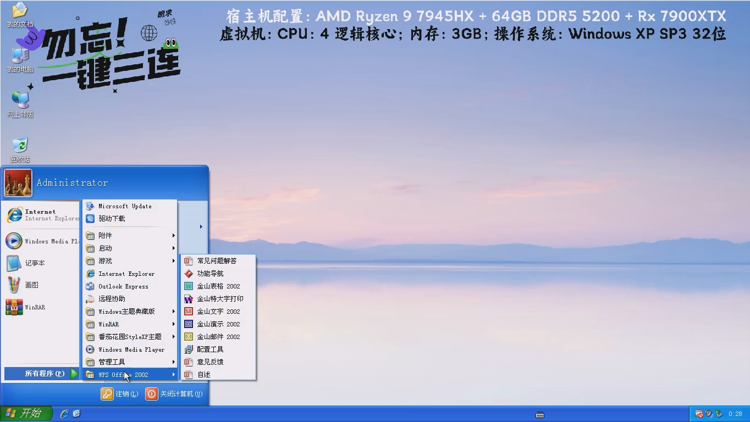Open the 自述 readme entry
This screenshot has height=422, width=750.
pyautogui.click(x=218, y=375)
